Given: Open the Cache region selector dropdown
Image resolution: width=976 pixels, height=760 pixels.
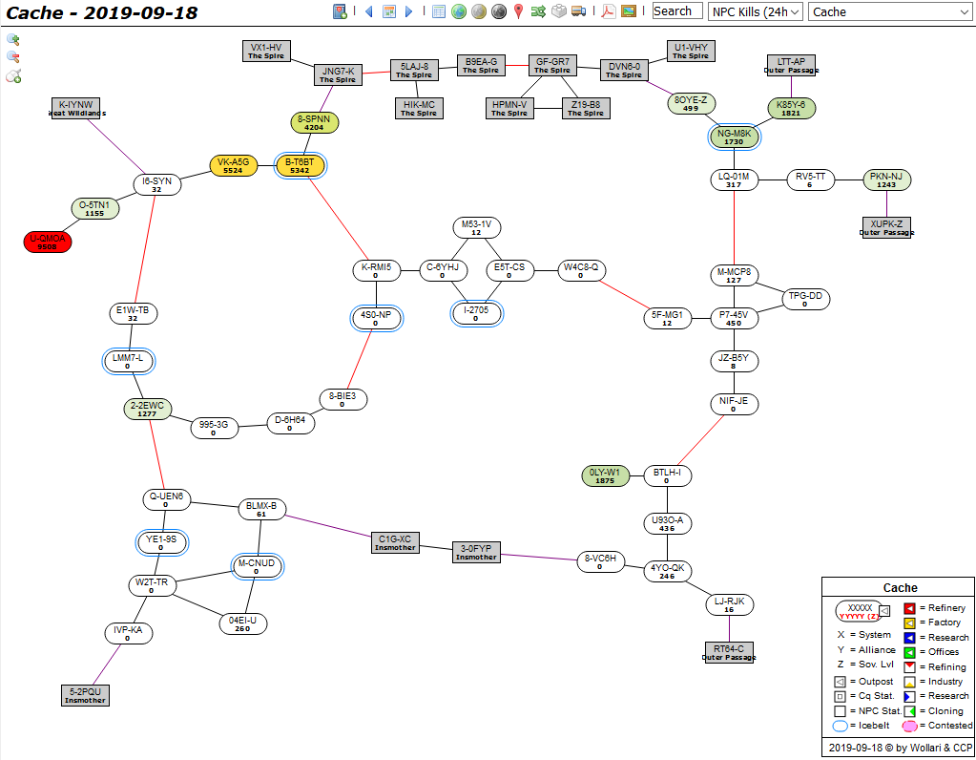Looking at the screenshot, I should 889,11.
